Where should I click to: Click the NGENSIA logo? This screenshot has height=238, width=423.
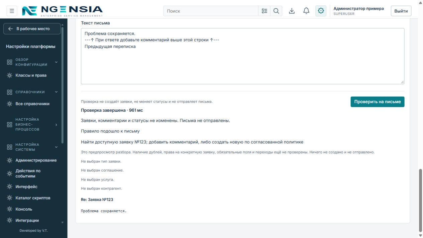pyautogui.click(x=62, y=11)
